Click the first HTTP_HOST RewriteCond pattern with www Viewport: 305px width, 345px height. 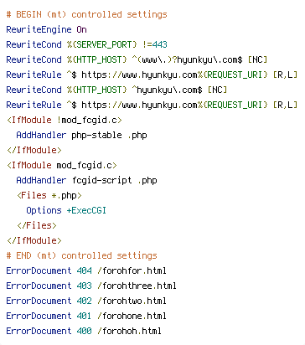(187, 59)
